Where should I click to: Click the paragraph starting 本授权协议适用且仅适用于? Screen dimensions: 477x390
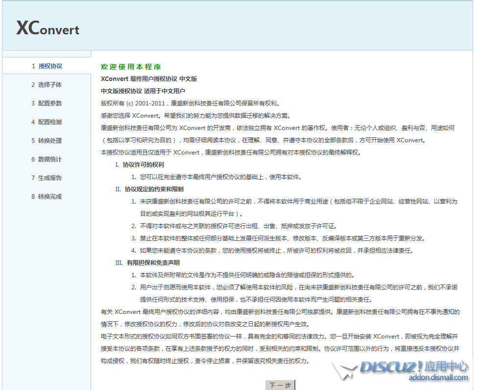(x=231, y=153)
